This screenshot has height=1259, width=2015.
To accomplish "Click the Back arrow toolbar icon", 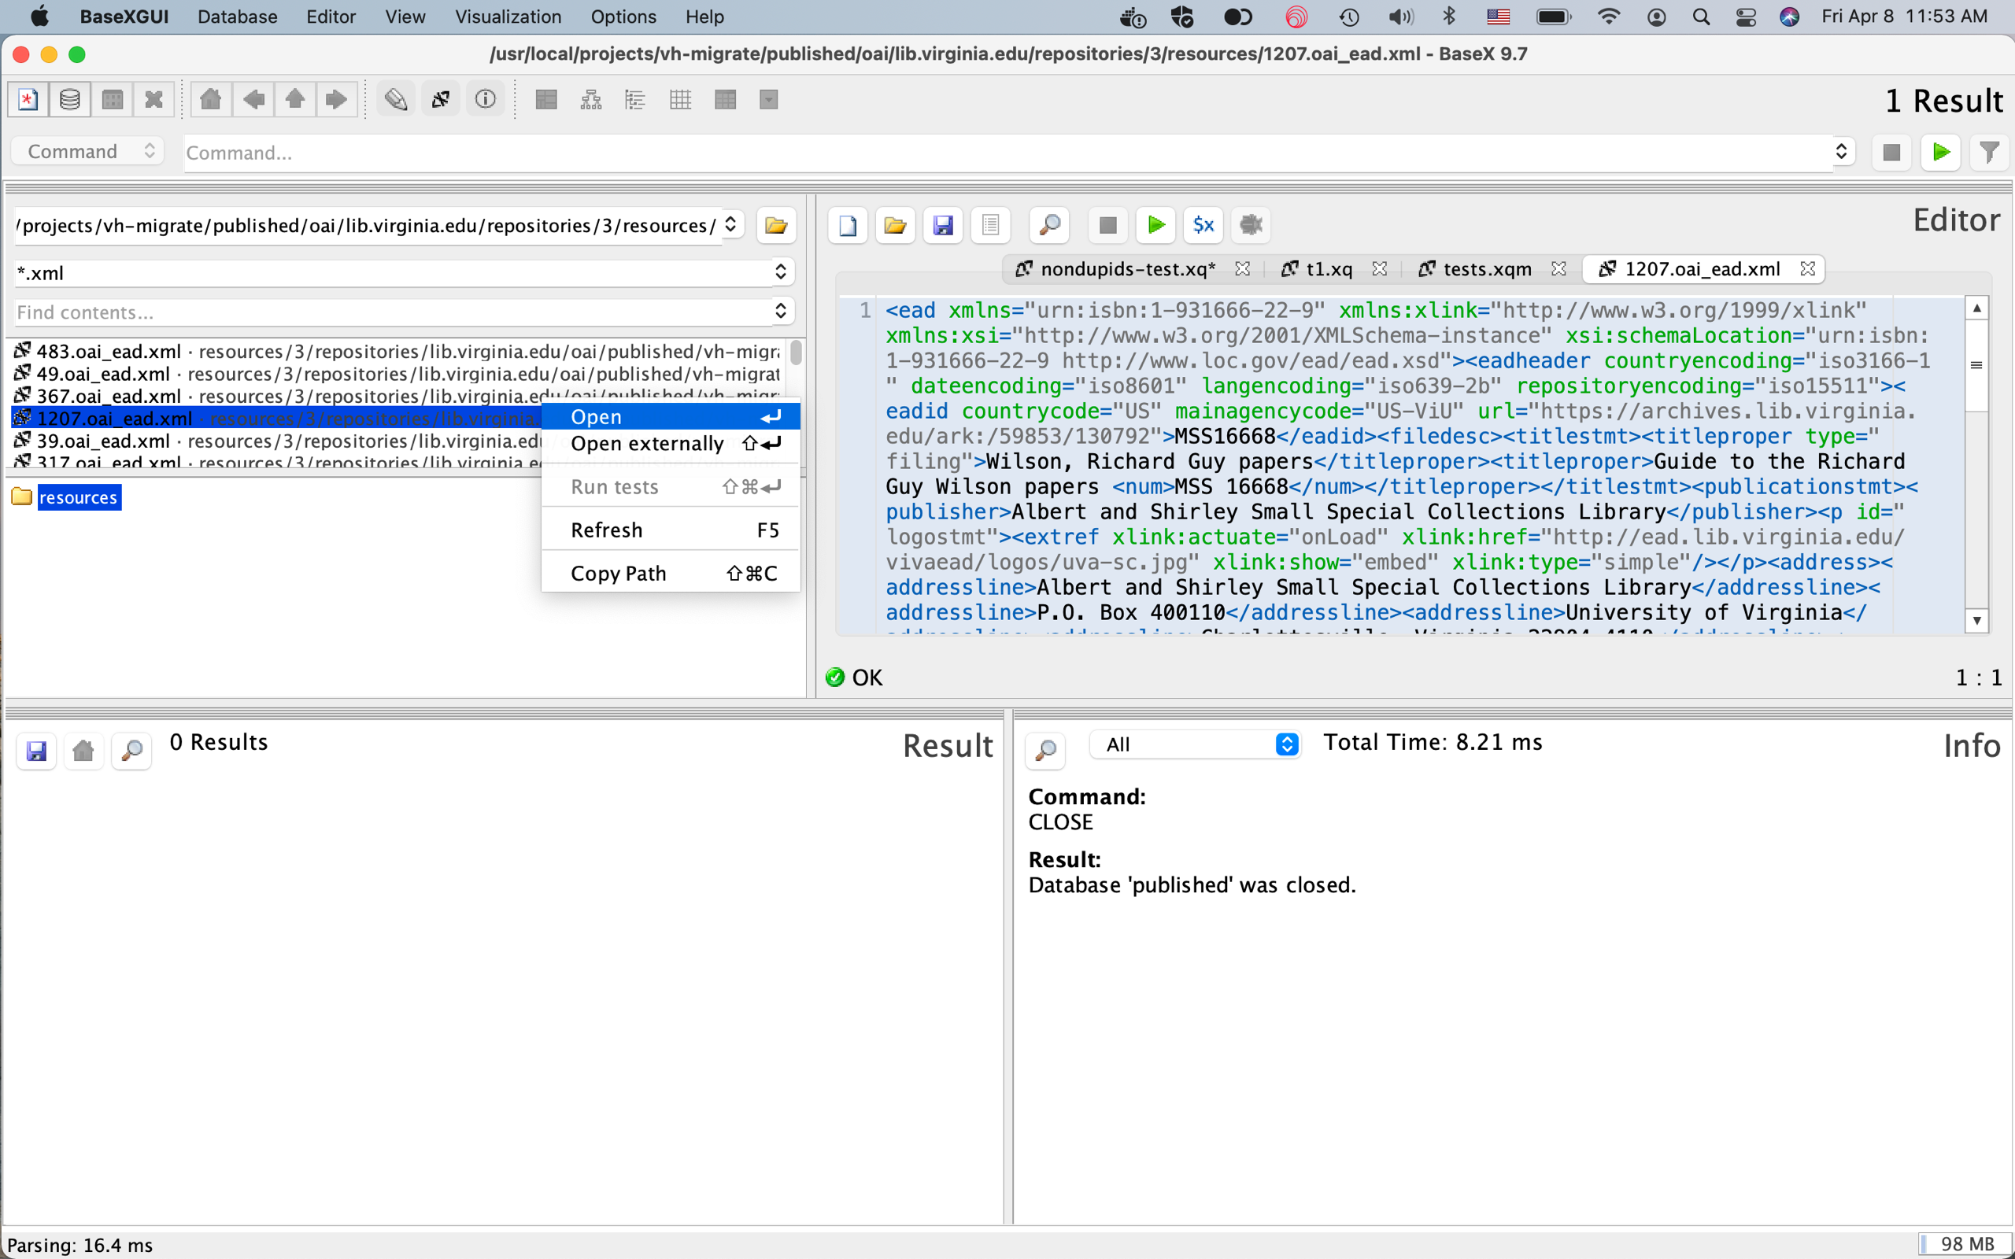I will (x=253, y=100).
